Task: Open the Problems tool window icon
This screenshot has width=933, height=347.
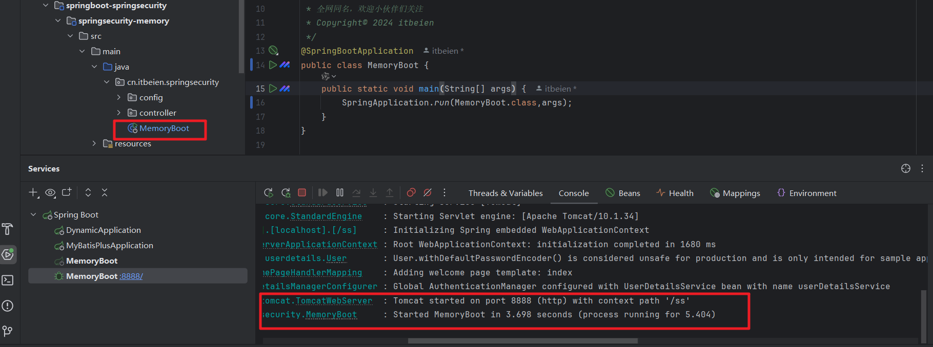Action: coord(8,306)
